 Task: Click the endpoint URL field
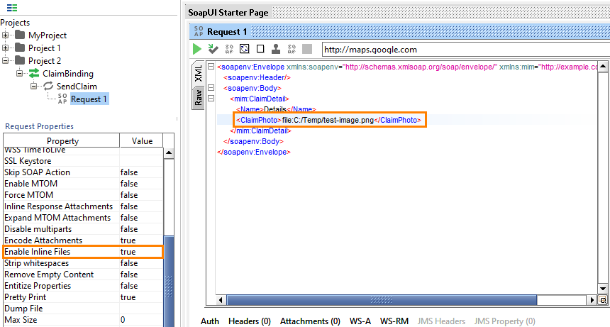pyautogui.click(x=466, y=50)
